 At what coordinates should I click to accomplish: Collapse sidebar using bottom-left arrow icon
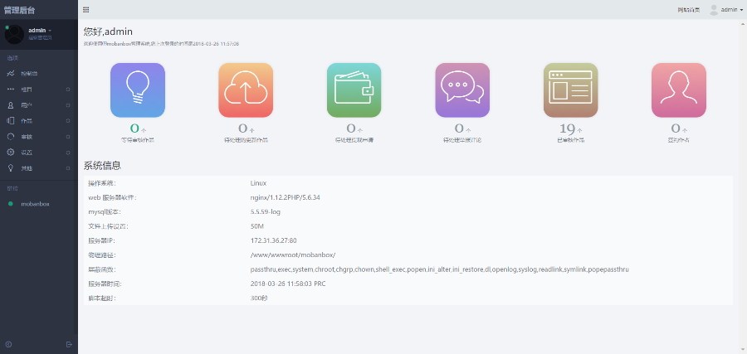(8, 344)
